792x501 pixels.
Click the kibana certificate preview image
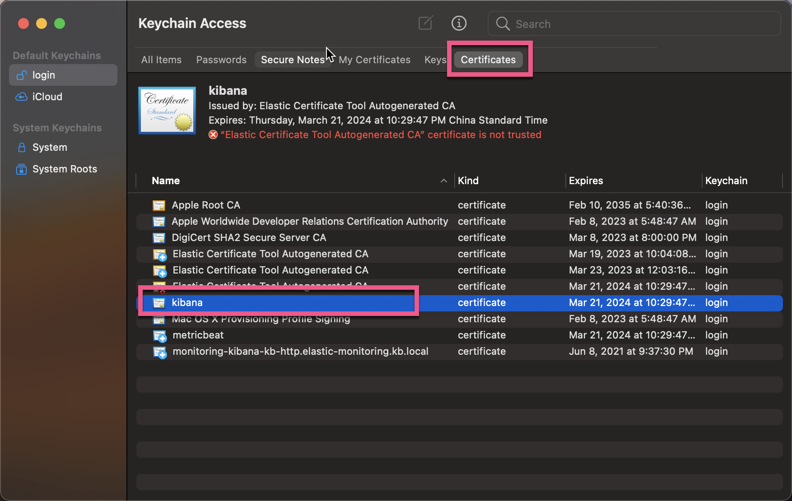pyautogui.click(x=167, y=110)
